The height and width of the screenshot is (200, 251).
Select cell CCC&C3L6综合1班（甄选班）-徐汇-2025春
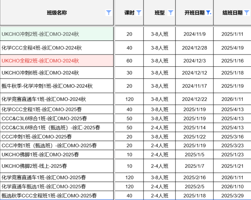click(x=57, y=127)
